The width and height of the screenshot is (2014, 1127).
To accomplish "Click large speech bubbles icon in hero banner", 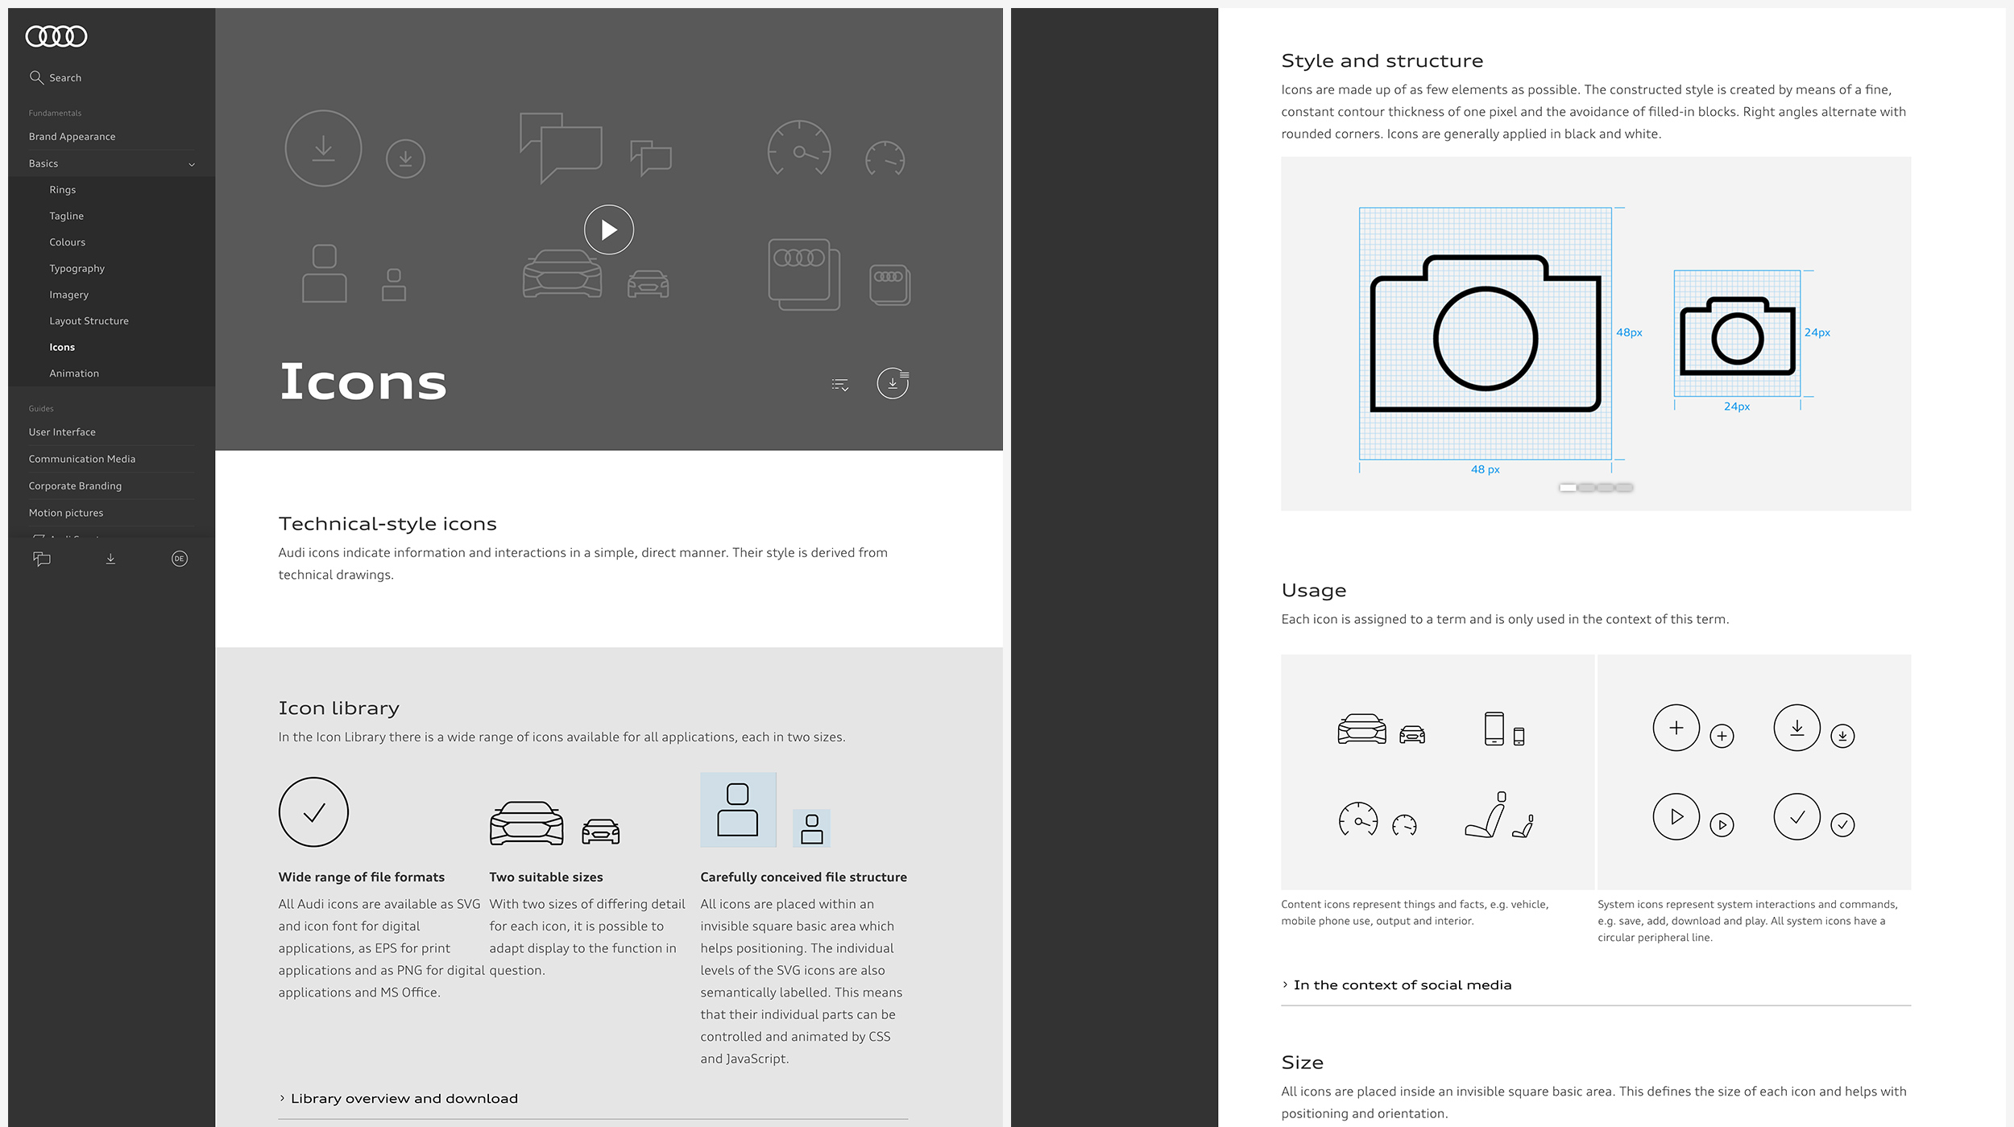I will (561, 147).
